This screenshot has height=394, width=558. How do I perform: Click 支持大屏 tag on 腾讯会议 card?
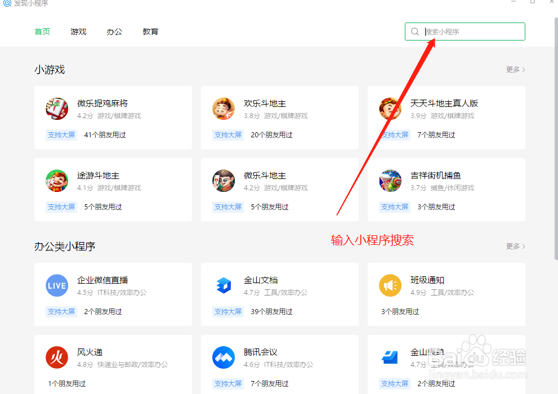(x=227, y=384)
